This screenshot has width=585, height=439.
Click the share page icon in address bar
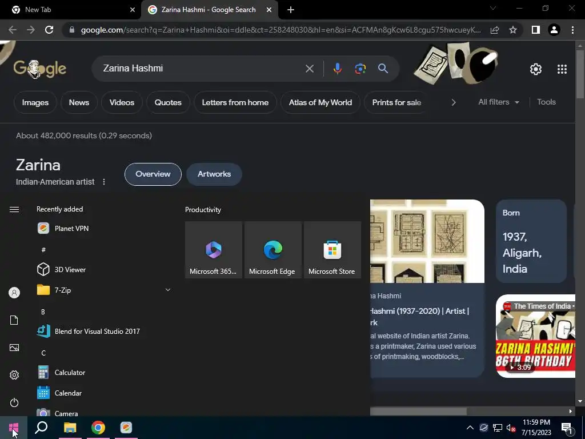(495, 30)
